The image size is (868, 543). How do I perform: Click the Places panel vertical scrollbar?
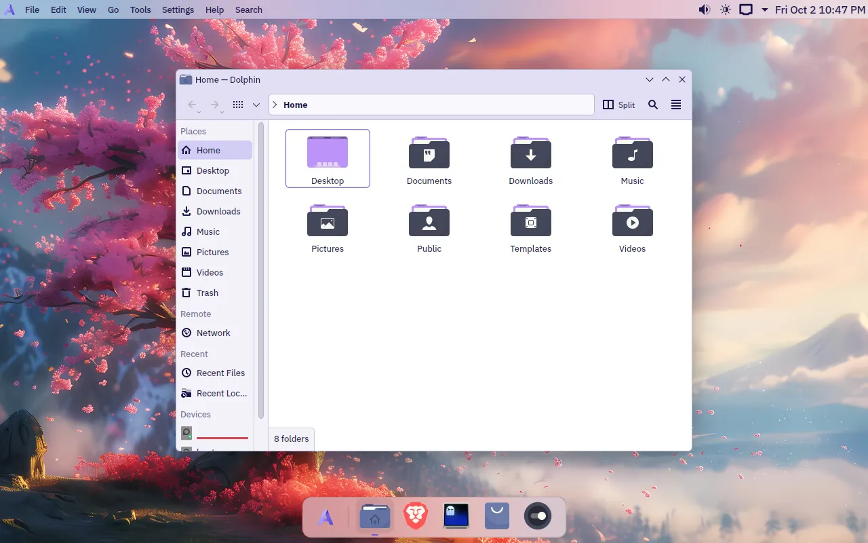coord(261,270)
